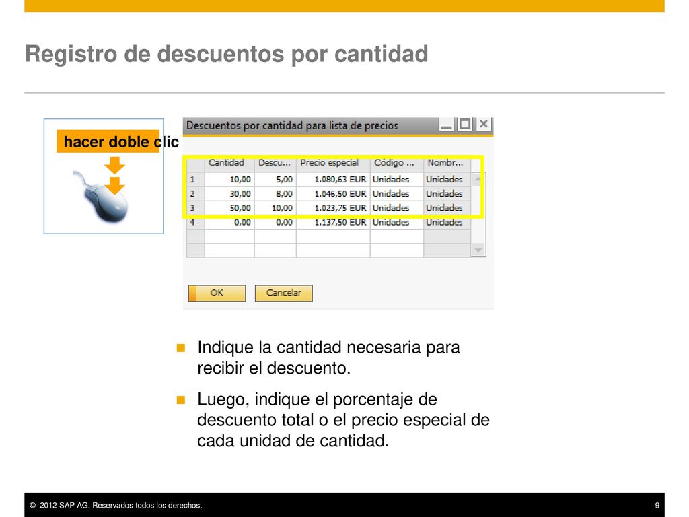Click the discount cell 5,00

[275, 179]
